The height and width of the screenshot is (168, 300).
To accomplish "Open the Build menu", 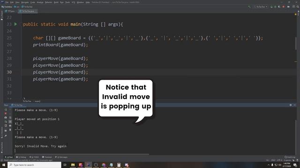I will 56,2.
